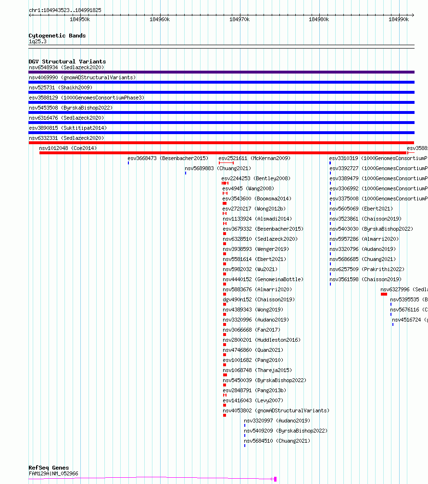428x484 pixels.
Task: Select nsv3066668 (Fan2017) variant label
Action: pyautogui.click(x=252, y=330)
